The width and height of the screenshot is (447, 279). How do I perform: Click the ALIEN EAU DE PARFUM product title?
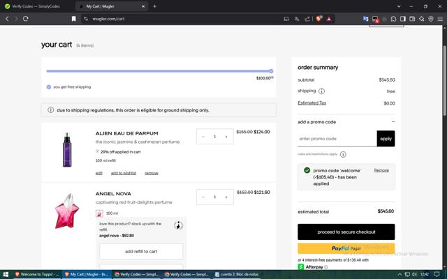click(x=127, y=133)
